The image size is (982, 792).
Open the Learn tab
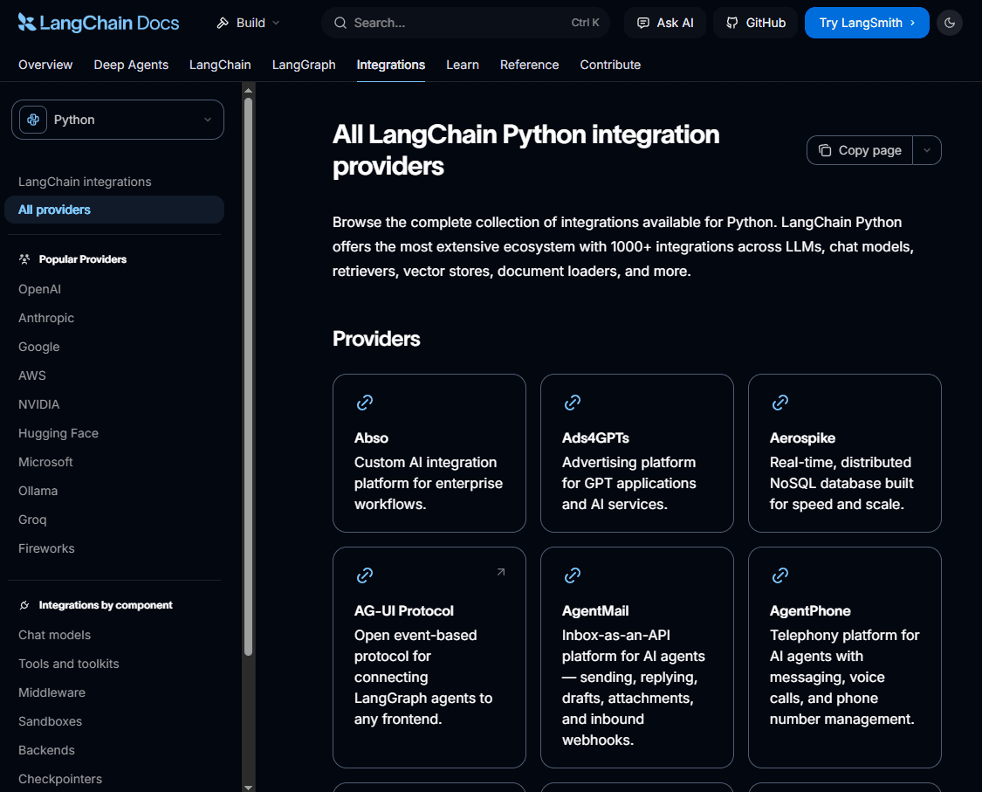pyautogui.click(x=463, y=65)
